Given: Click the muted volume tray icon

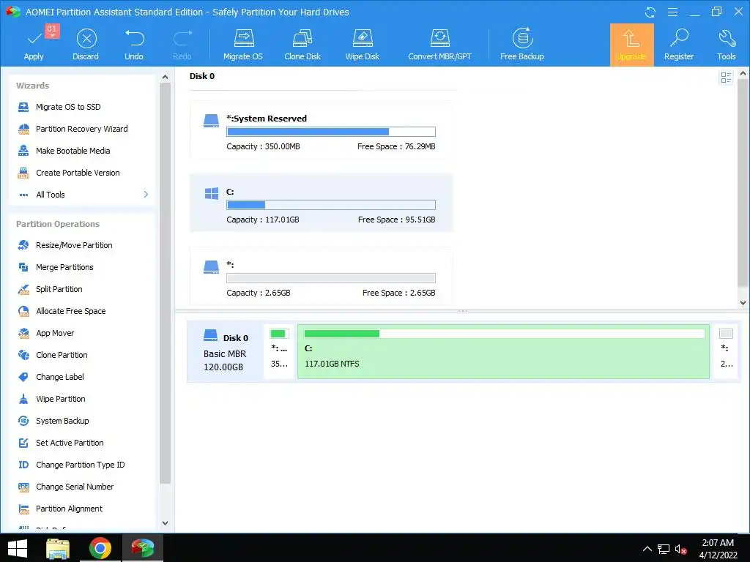Looking at the screenshot, I should point(680,549).
